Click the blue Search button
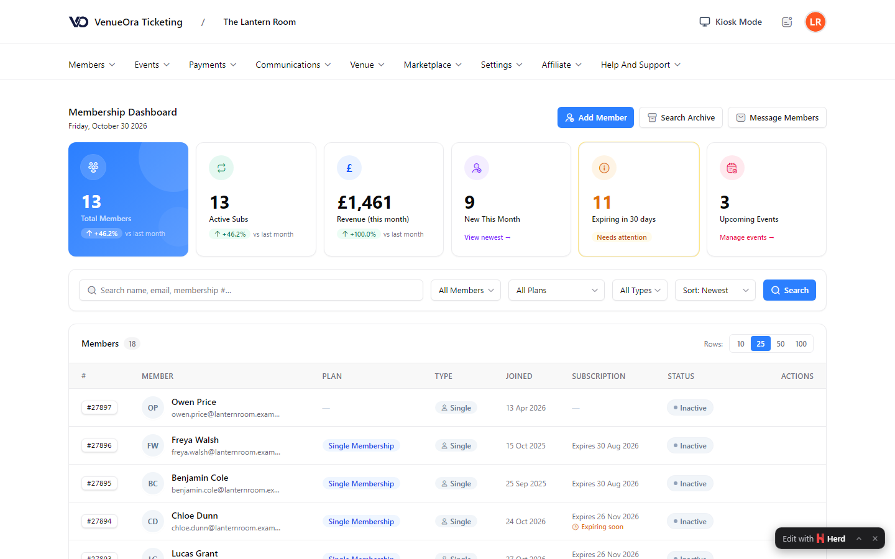The width and height of the screenshot is (895, 559). 789,290
